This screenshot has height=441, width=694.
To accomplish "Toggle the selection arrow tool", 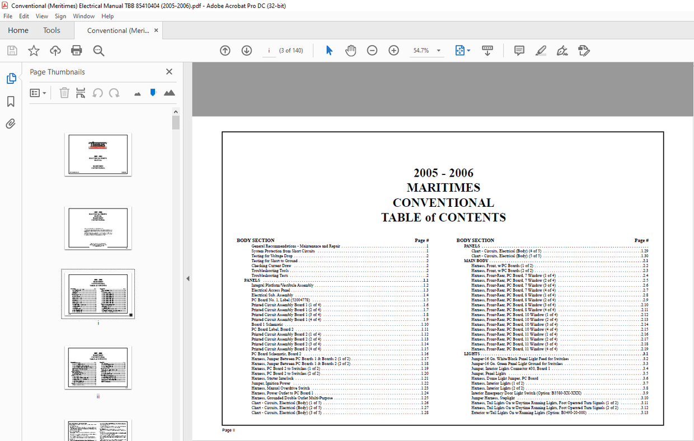I will (329, 50).
